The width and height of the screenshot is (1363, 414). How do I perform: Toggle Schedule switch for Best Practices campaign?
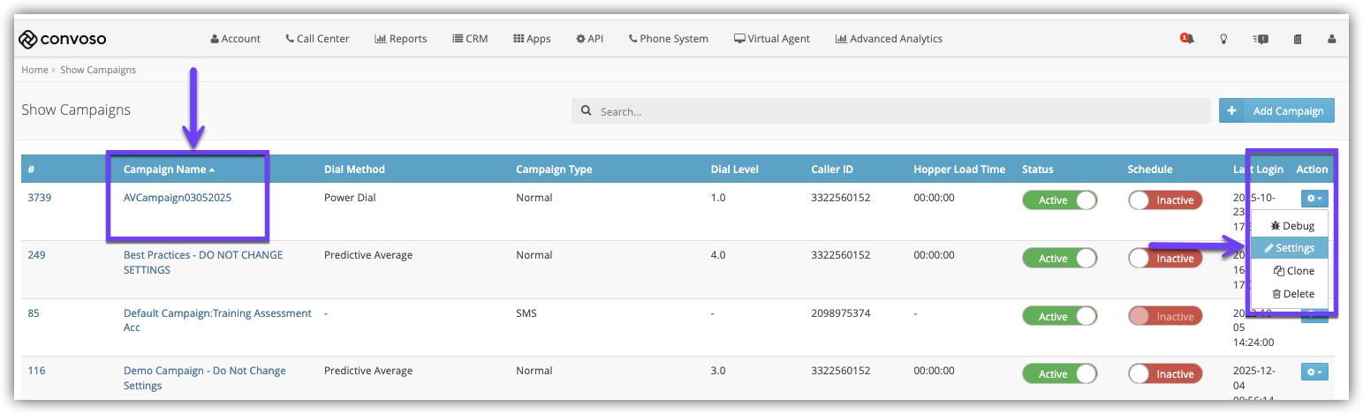(x=1164, y=259)
